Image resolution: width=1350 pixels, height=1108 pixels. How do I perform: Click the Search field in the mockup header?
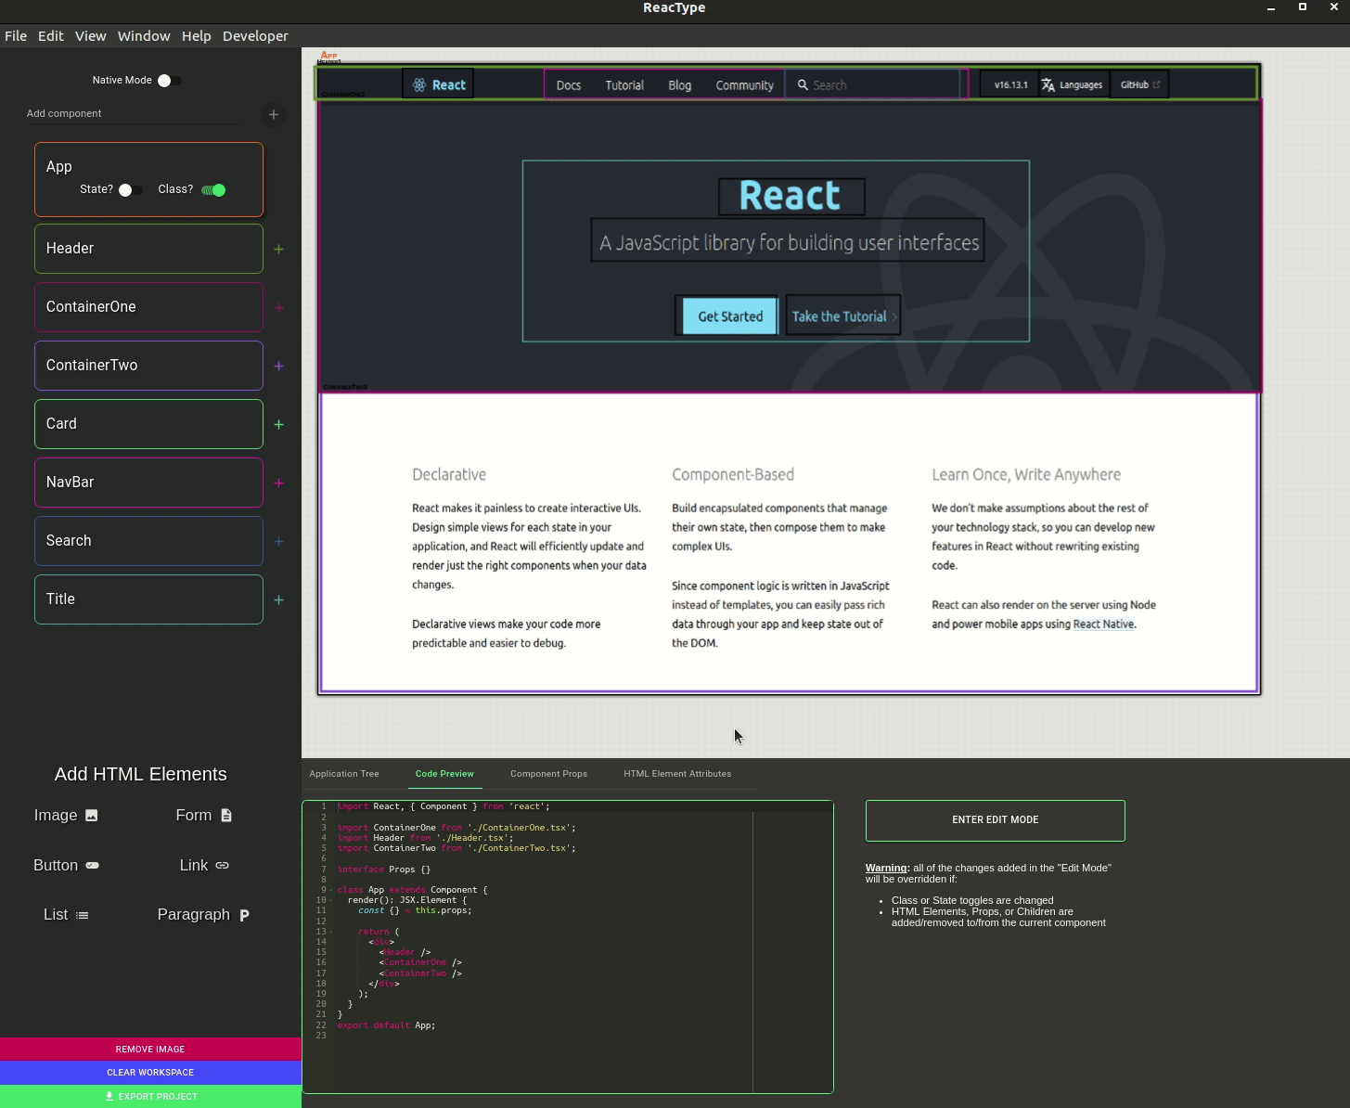pos(873,84)
